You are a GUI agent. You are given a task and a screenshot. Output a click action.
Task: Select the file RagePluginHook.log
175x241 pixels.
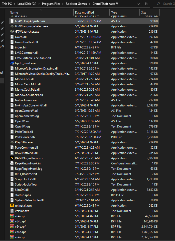tap(84, 169)
